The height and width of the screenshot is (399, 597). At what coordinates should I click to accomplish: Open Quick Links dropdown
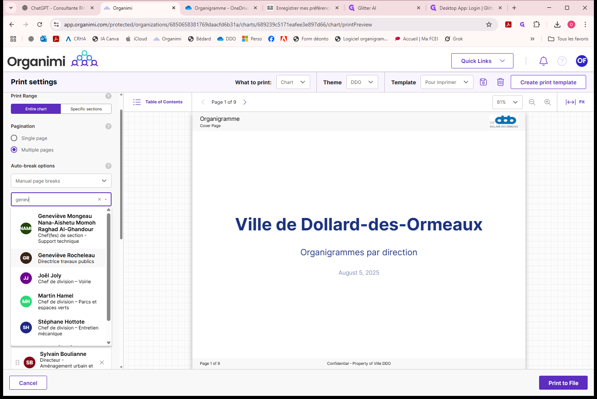pyautogui.click(x=482, y=61)
